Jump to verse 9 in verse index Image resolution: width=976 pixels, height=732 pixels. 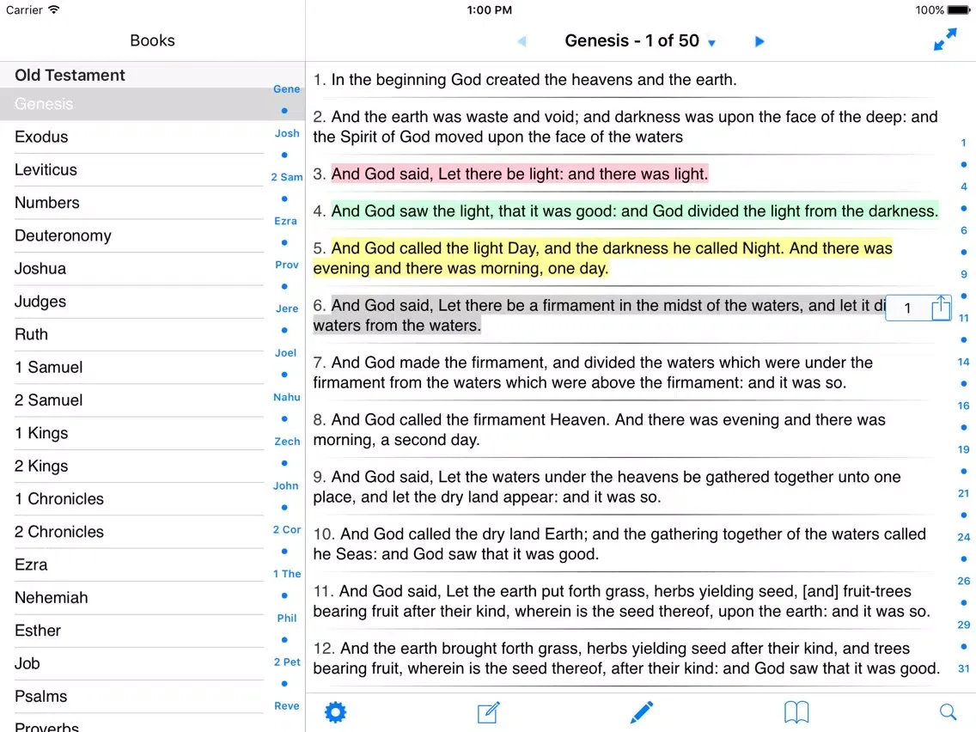point(964,275)
